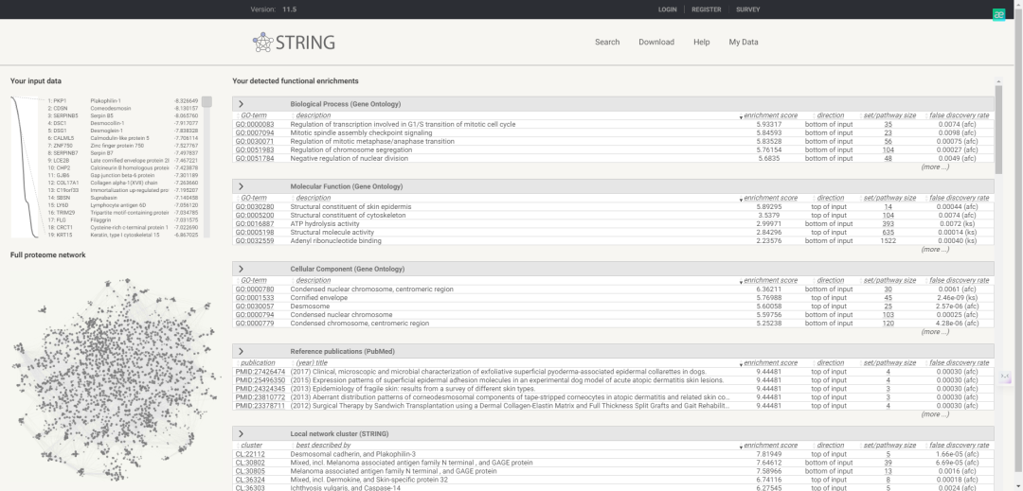Sort Local network cluster by cluster column
1023x491 pixels.
pos(251,446)
